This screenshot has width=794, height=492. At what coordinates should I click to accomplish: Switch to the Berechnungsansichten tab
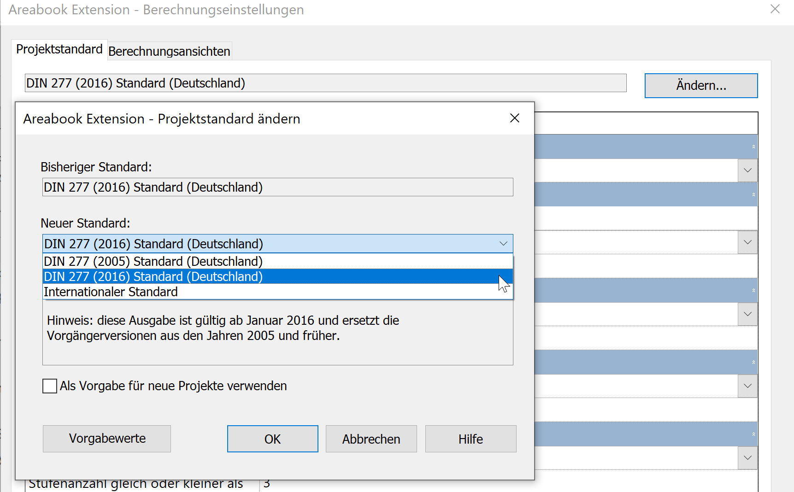(x=169, y=51)
